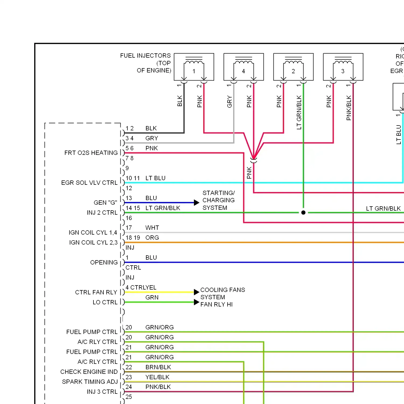Select the LT GRN/BLK label right of splice dot
This screenshot has height=404, width=404.
[383, 209]
